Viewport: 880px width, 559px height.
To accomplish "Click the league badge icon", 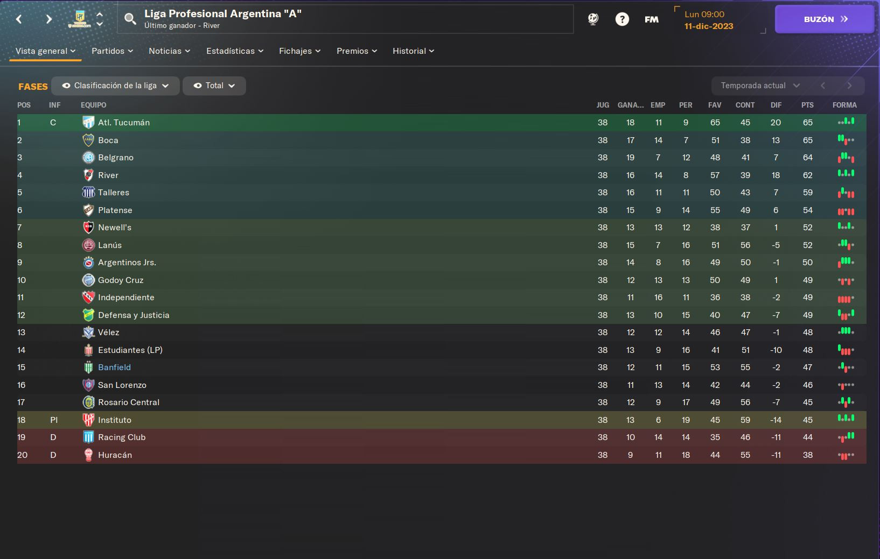I will (79, 19).
